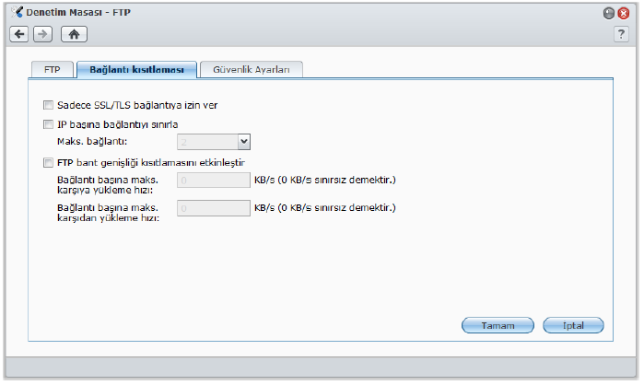Click the Tamam button
This screenshot has width=644, height=385.
tap(498, 325)
